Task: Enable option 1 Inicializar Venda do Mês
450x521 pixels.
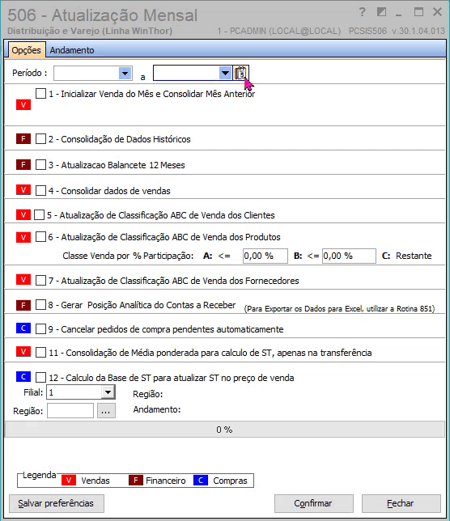Action: tap(41, 93)
